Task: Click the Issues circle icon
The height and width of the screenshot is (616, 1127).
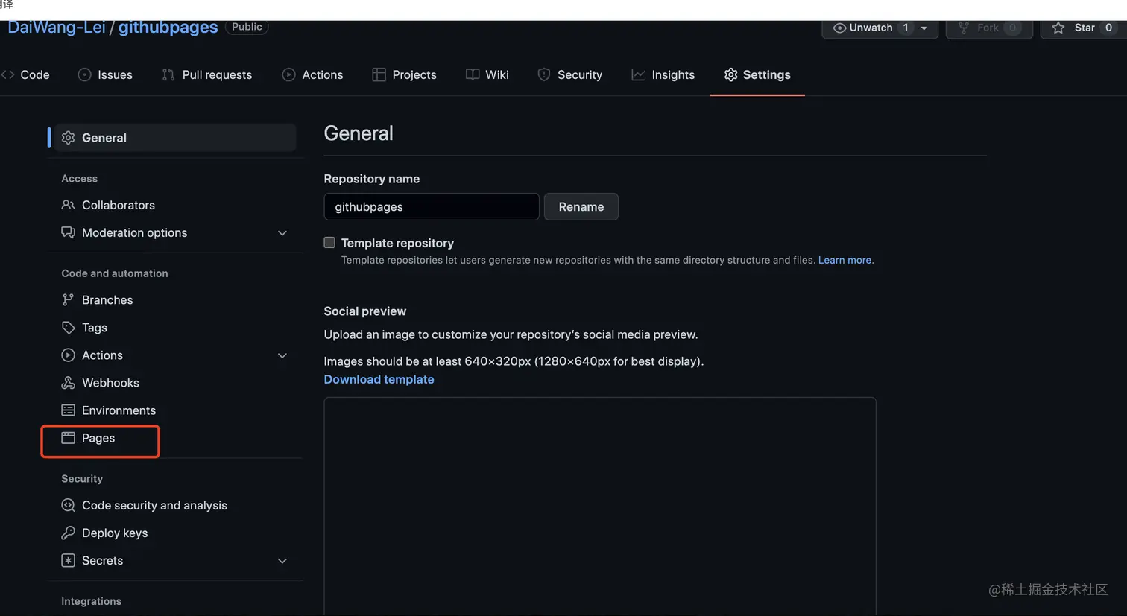Action: [85, 74]
